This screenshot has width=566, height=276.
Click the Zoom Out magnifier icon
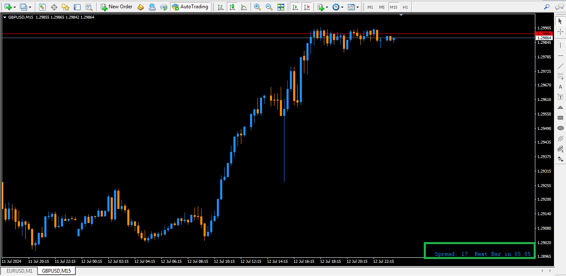pos(269,7)
